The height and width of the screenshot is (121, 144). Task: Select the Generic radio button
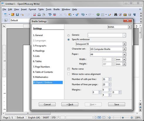[x=68, y=35]
